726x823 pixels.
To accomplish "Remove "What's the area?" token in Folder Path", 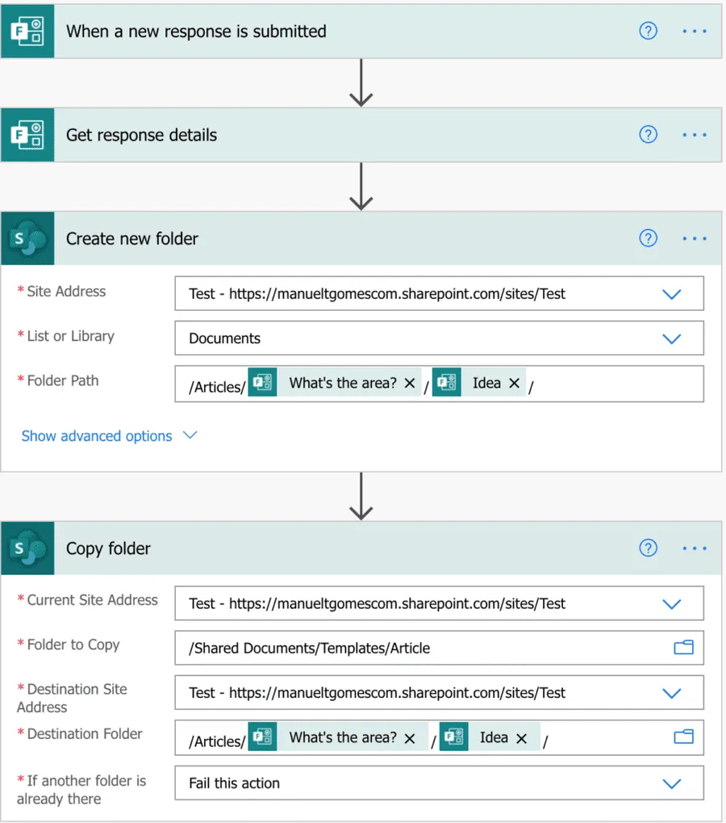I will (x=410, y=384).
